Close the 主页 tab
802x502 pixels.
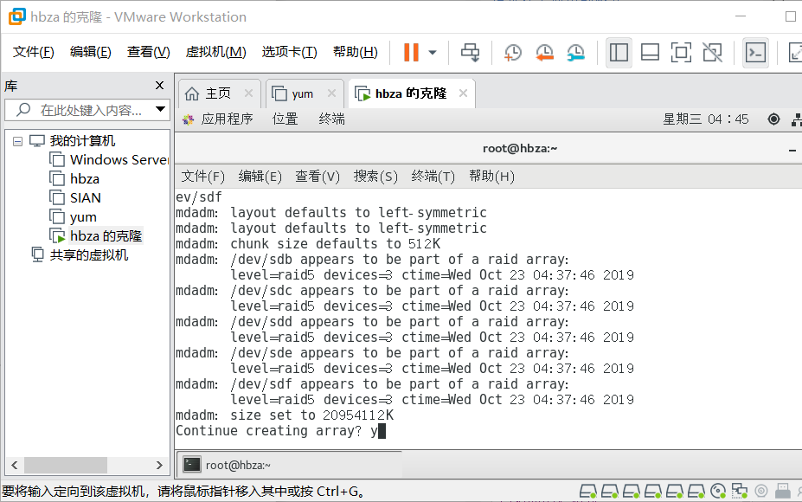click(x=248, y=93)
